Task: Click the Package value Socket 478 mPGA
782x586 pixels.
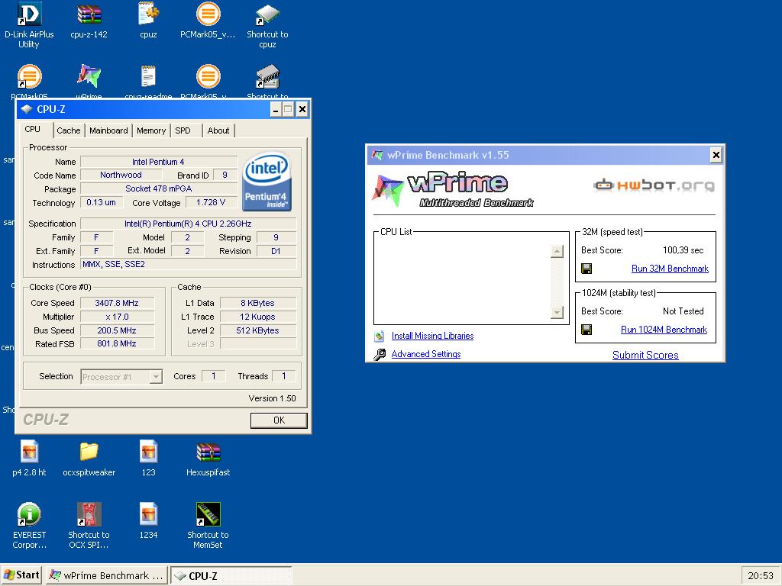Action: [x=159, y=189]
